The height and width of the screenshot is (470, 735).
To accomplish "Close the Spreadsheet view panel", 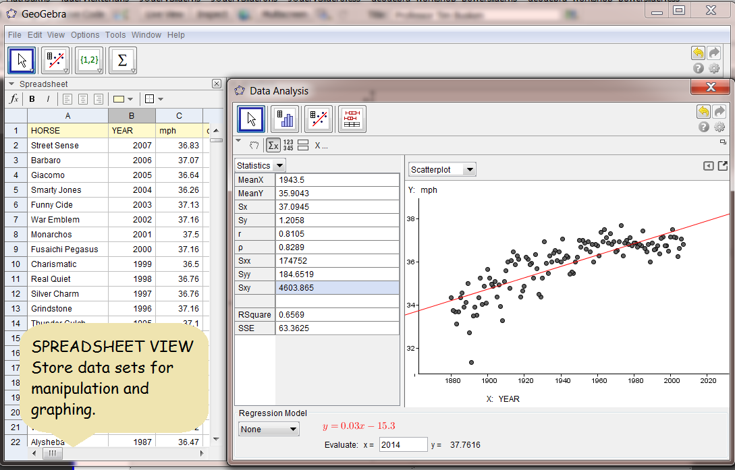I will click(x=216, y=84).
